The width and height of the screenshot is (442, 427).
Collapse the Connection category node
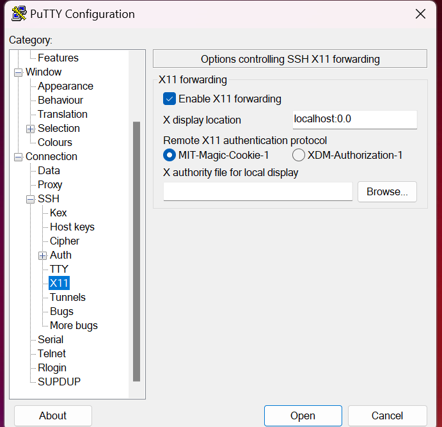point(19,157)
